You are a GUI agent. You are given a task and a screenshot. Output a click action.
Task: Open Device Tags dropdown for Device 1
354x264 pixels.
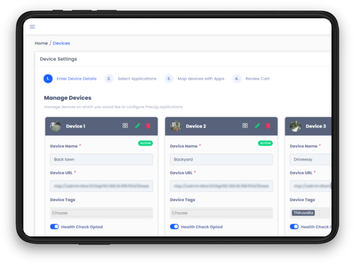tap(101, 213)
